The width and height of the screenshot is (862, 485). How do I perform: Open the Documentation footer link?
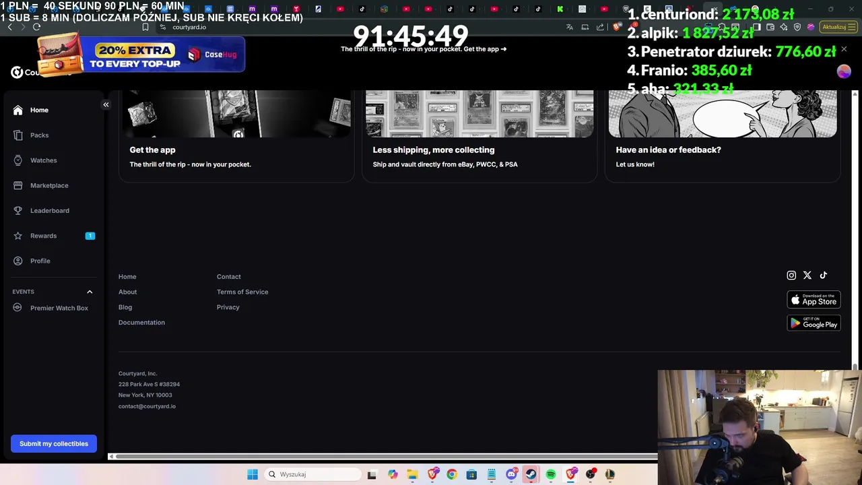pos(141,323)
